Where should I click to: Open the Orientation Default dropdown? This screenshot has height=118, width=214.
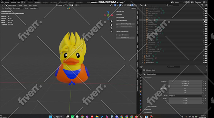coord(18,8)
